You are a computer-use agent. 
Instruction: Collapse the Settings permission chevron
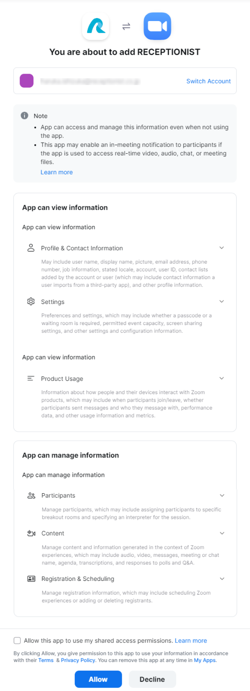(x=222, y=302)
